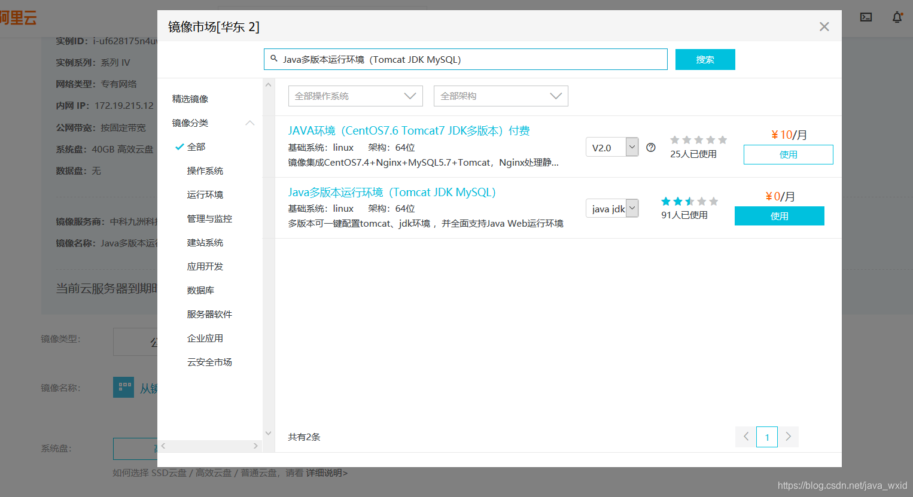The width and height of the screenshot is (913, 497).
Task: Close the 镜像市场 dialog
Action: [824, 27]
